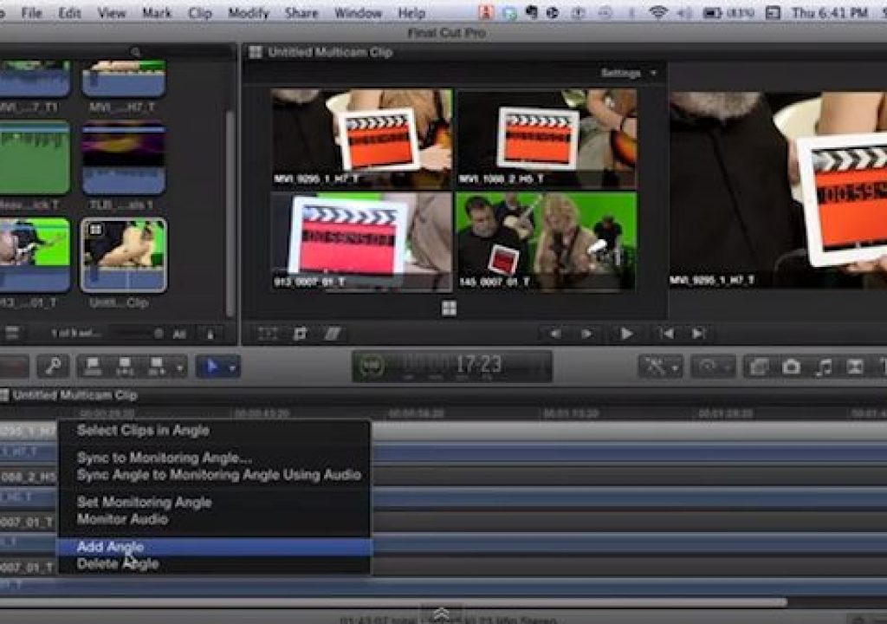This screenshot has width=887, height=624.
Task: Open the edit mode dropdown arrow beside the Append button
Action: click(179, 367)
